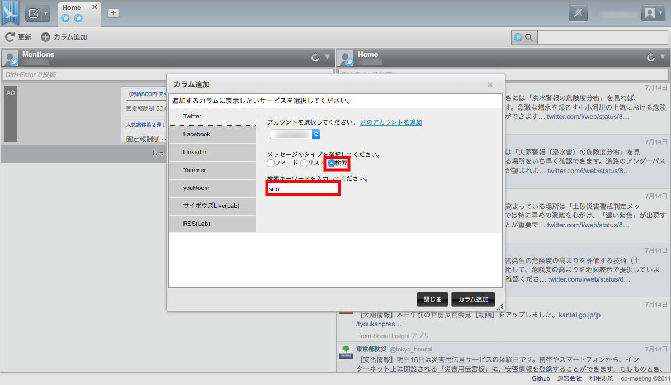Click 'from Social Insight アプリ' source text

(x=394, y=336)
